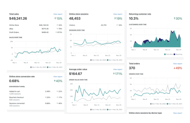The height and width of the screenshot is (123, 190).
Task: Click the red 49% decrease indicator on Total orders
Action: coord(178,68)
